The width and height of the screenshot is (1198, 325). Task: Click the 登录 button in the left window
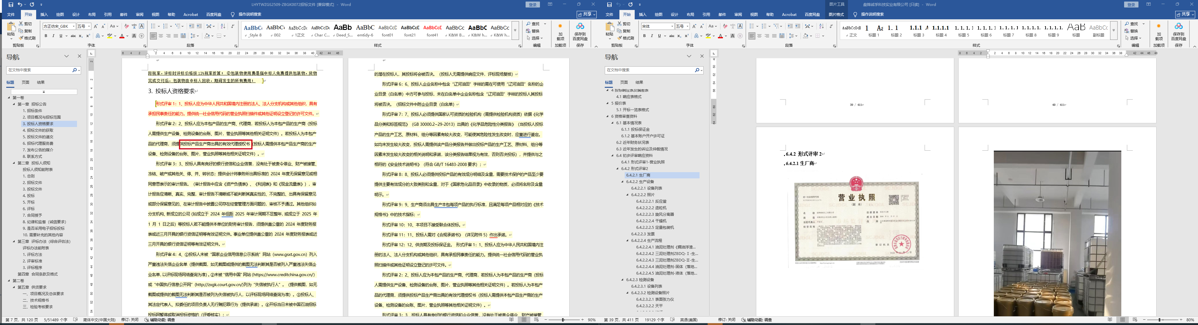(x=533, y=5)
